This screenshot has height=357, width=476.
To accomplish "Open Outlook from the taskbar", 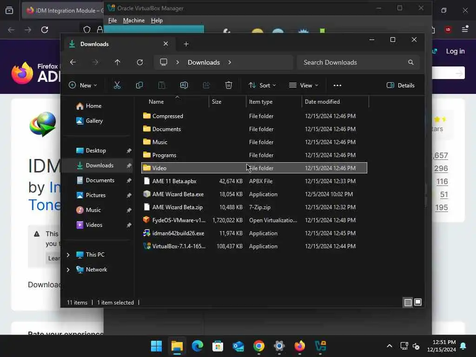I will pyautogui.click(x=238, y=346).
